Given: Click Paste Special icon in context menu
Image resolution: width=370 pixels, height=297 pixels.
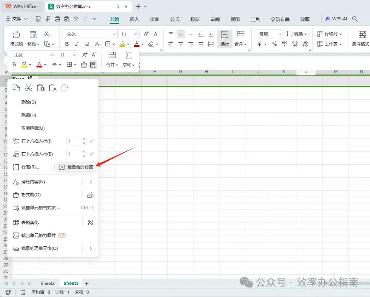Looking at the screenshot, I should point(65,88).
